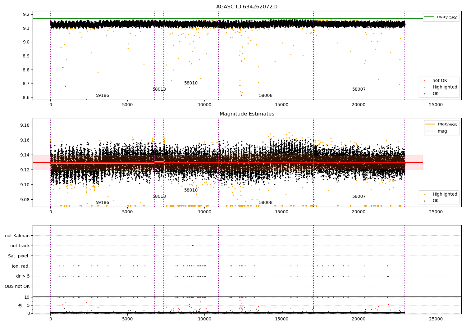466x326 pixels.
Task: Click x-axis tick 25000 in bottom plot
Action: tap(436, 319)
